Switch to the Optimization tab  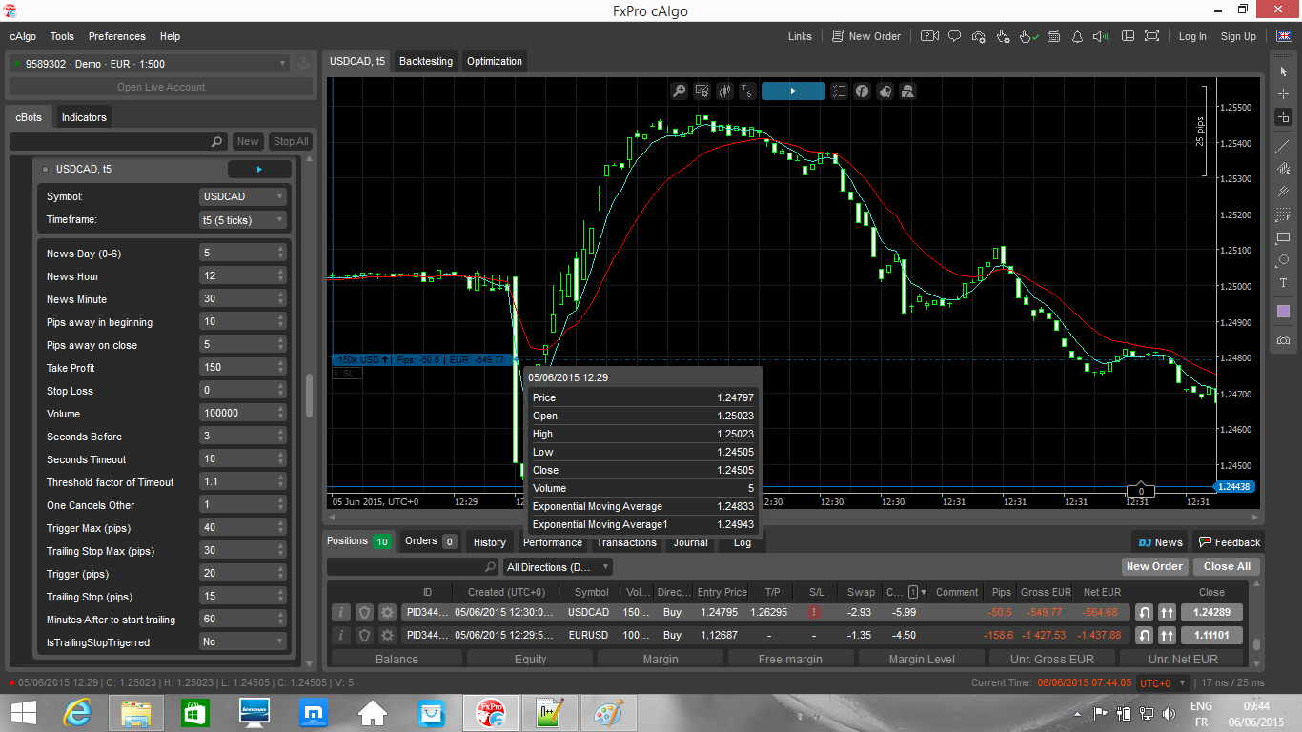click(495, 61)
